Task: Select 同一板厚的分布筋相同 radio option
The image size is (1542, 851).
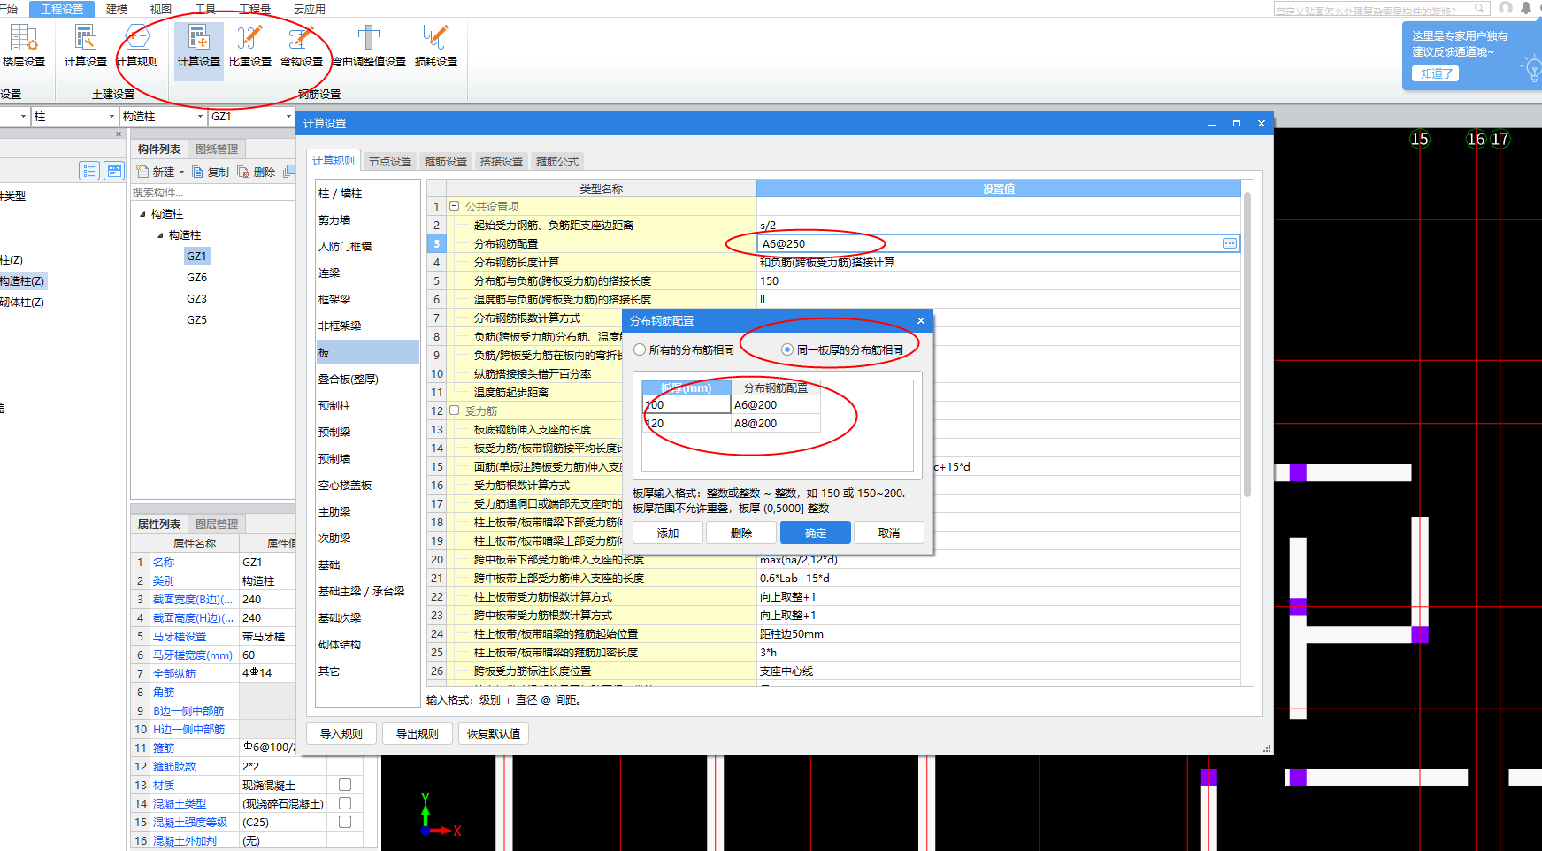Action: point(787,349)
